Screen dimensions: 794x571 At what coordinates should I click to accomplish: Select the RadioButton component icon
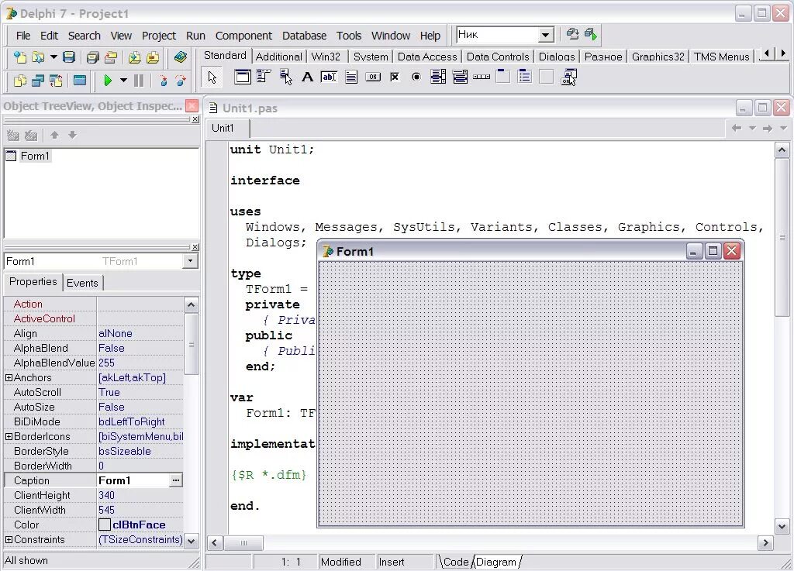(416, 77)
